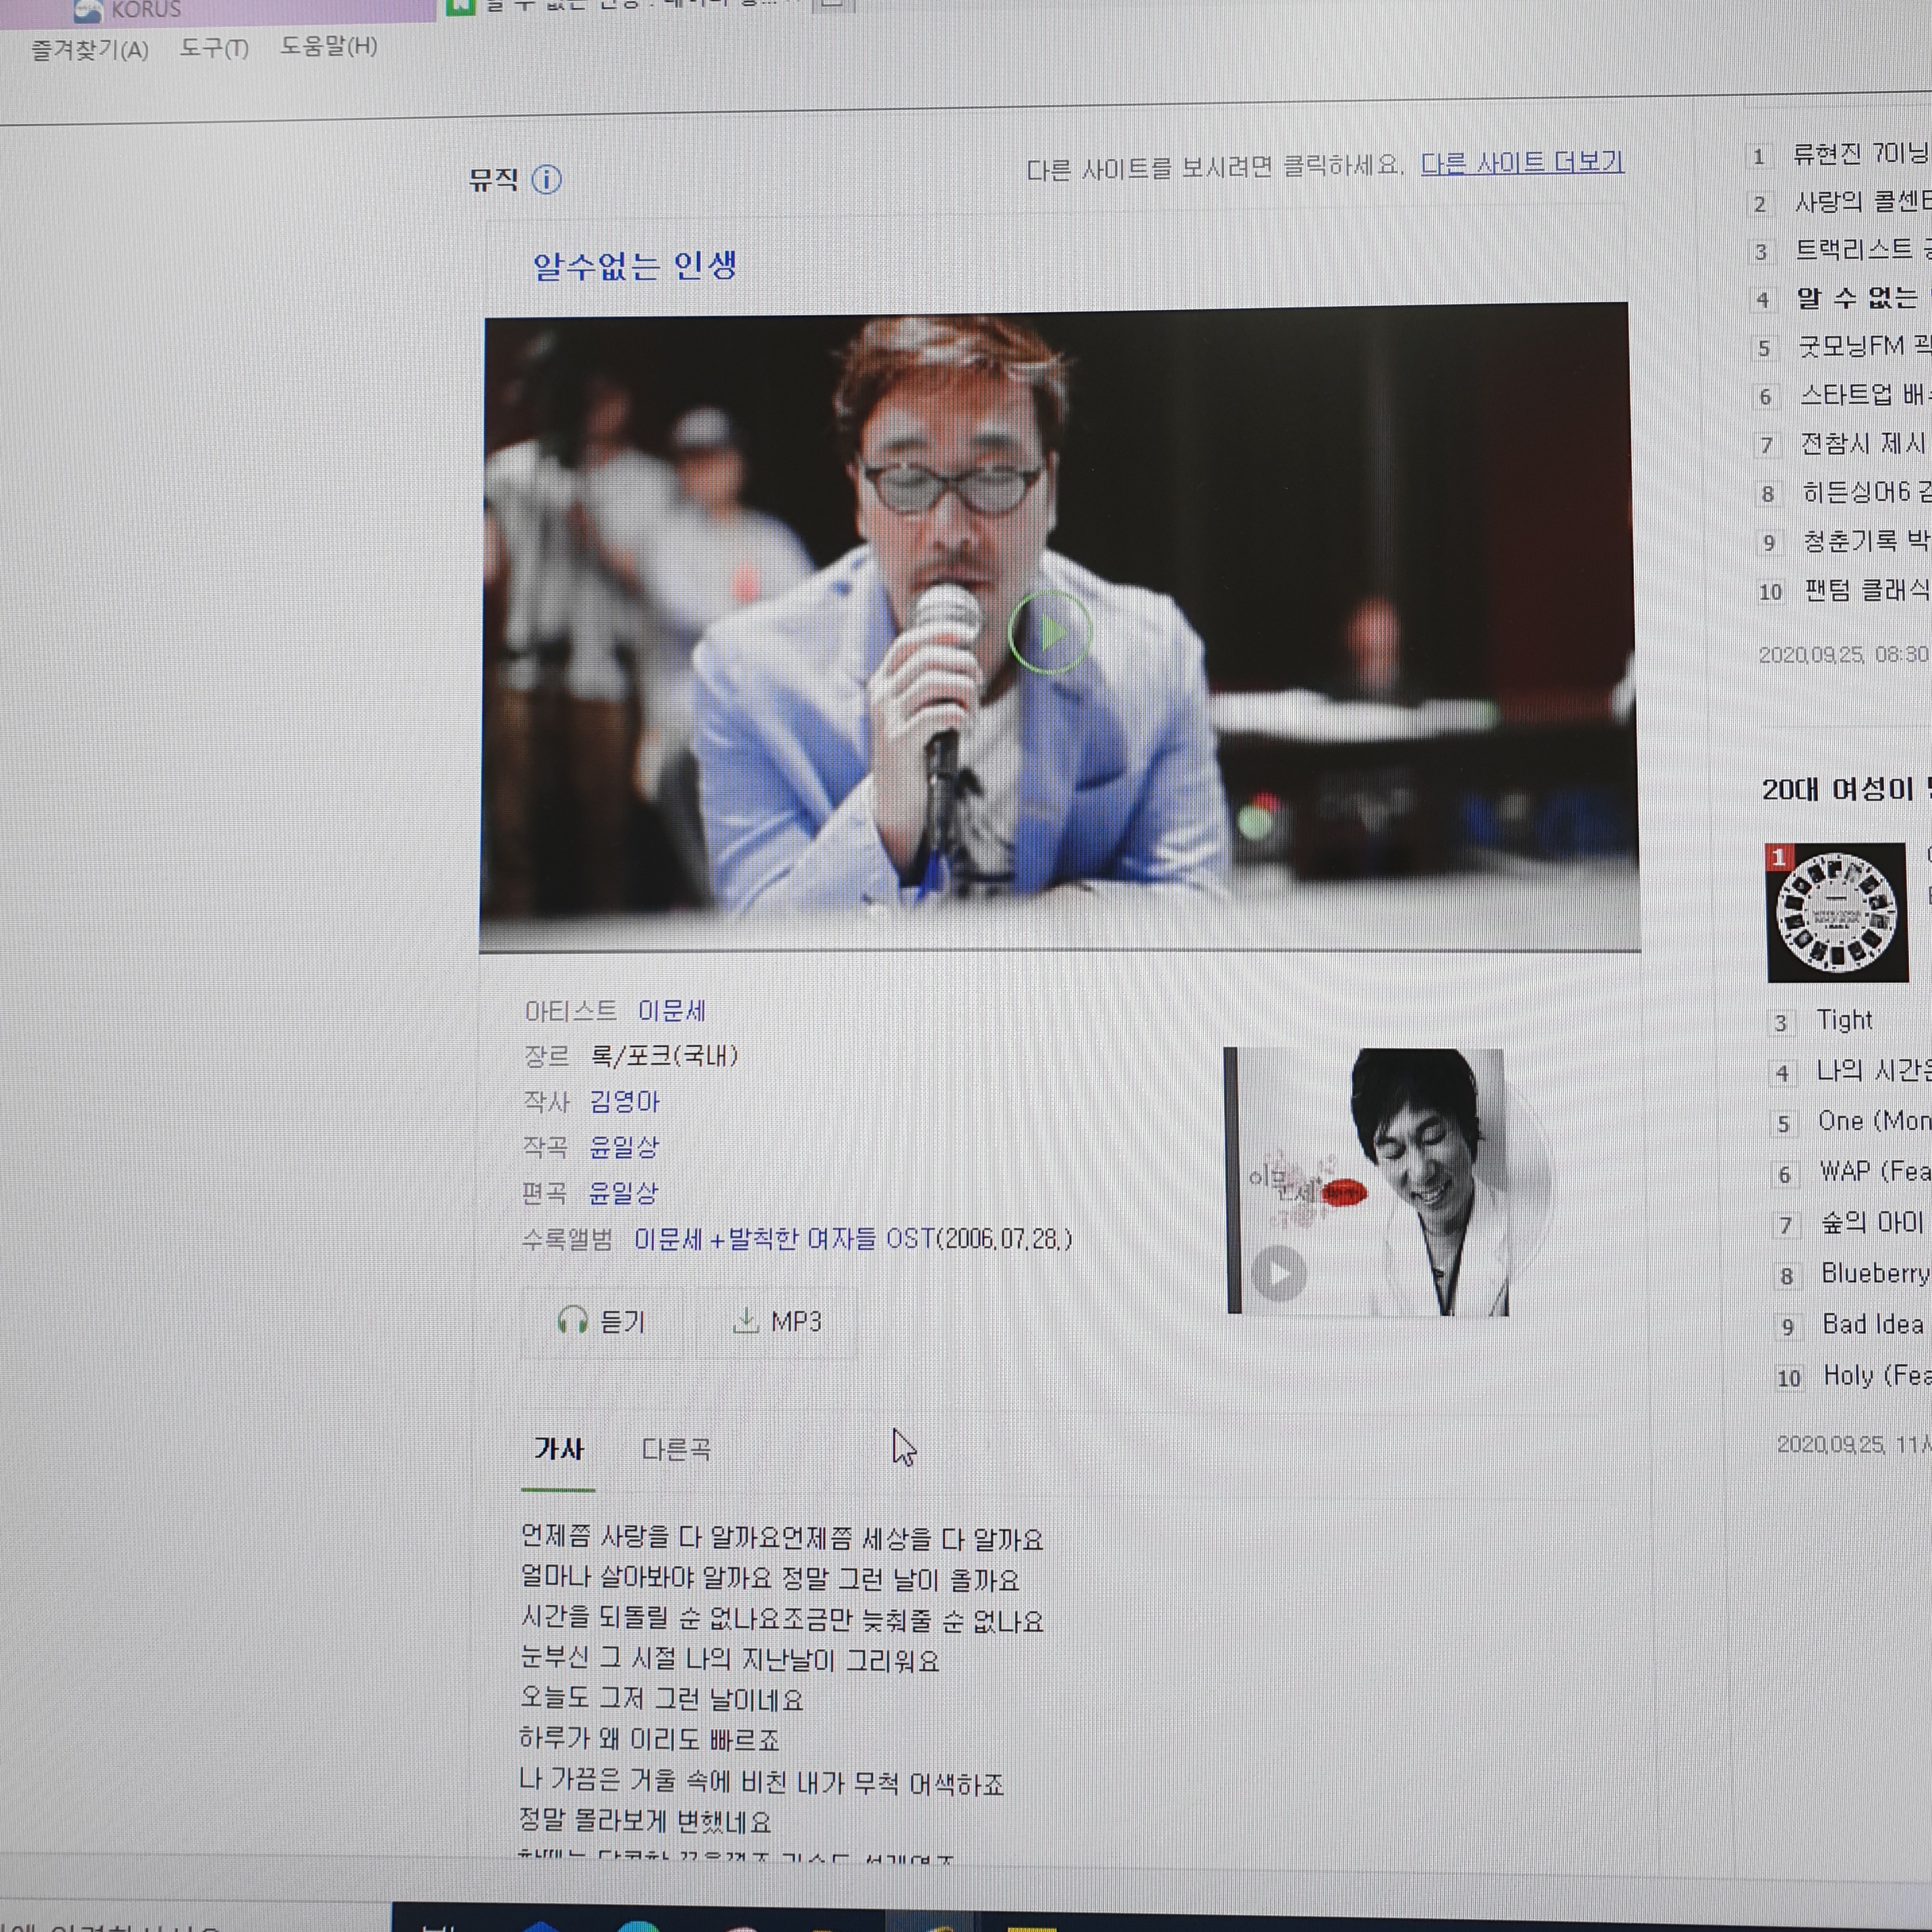This screenshot has height=1932, width=1932.
Task: Open the 알수없는 인생 song title link
Action: [x=635, y=265]
